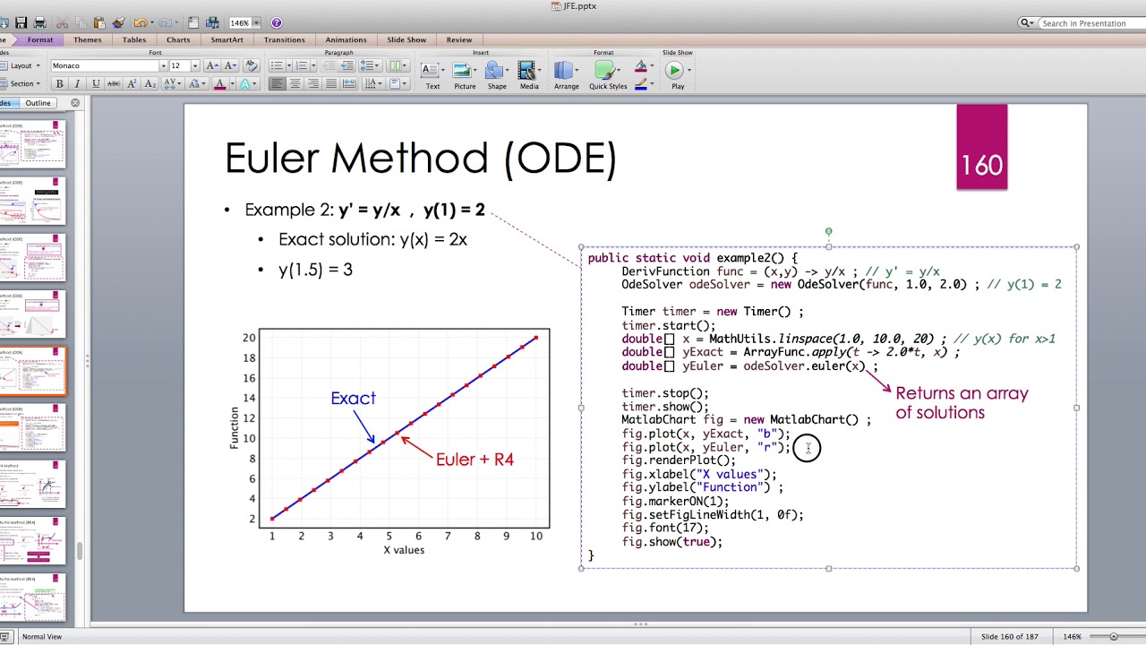
Task: Switch to the Themes tab
Action: [87, 39]
